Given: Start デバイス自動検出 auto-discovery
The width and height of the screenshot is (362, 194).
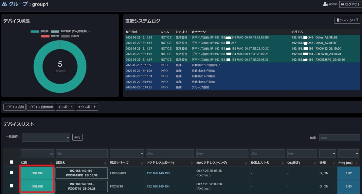Looking at the screenshot, I should [x=41, y=107].
